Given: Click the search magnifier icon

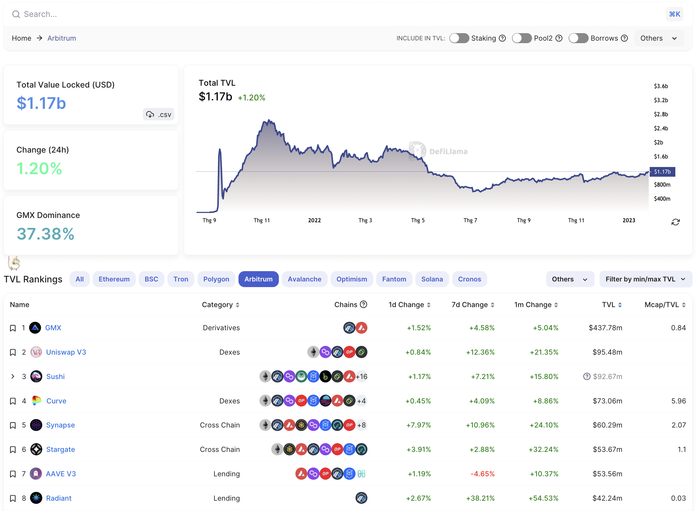Looking at the screenshot, I should [x=16, y=14].
